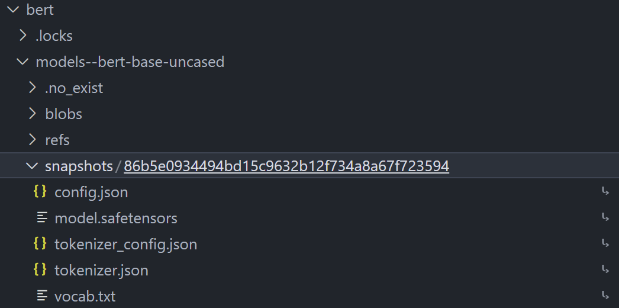The height and width of the screenshot is (308, 619).
Task: Collapse the models--bert-base-uncased chevron
Action: (22, 61)
